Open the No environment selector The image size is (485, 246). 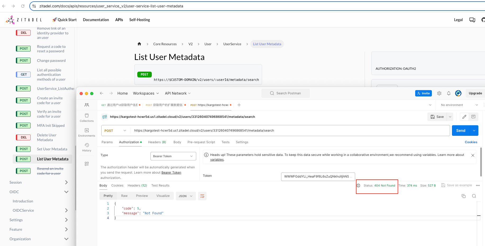(460, 105)
